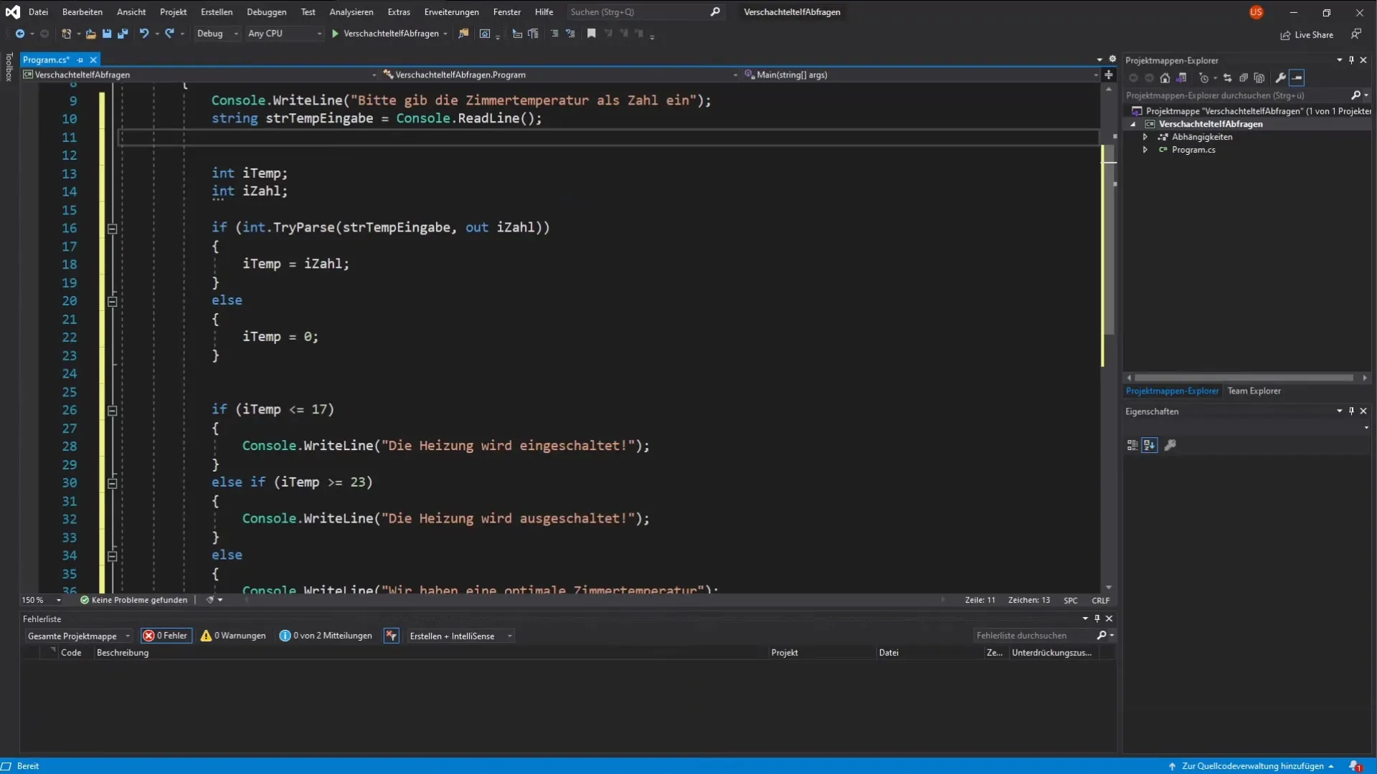The width and height of the screenshot is (1377, 774).
Task: Collapse the else-if block at line 30
Action: click(112, 484)
